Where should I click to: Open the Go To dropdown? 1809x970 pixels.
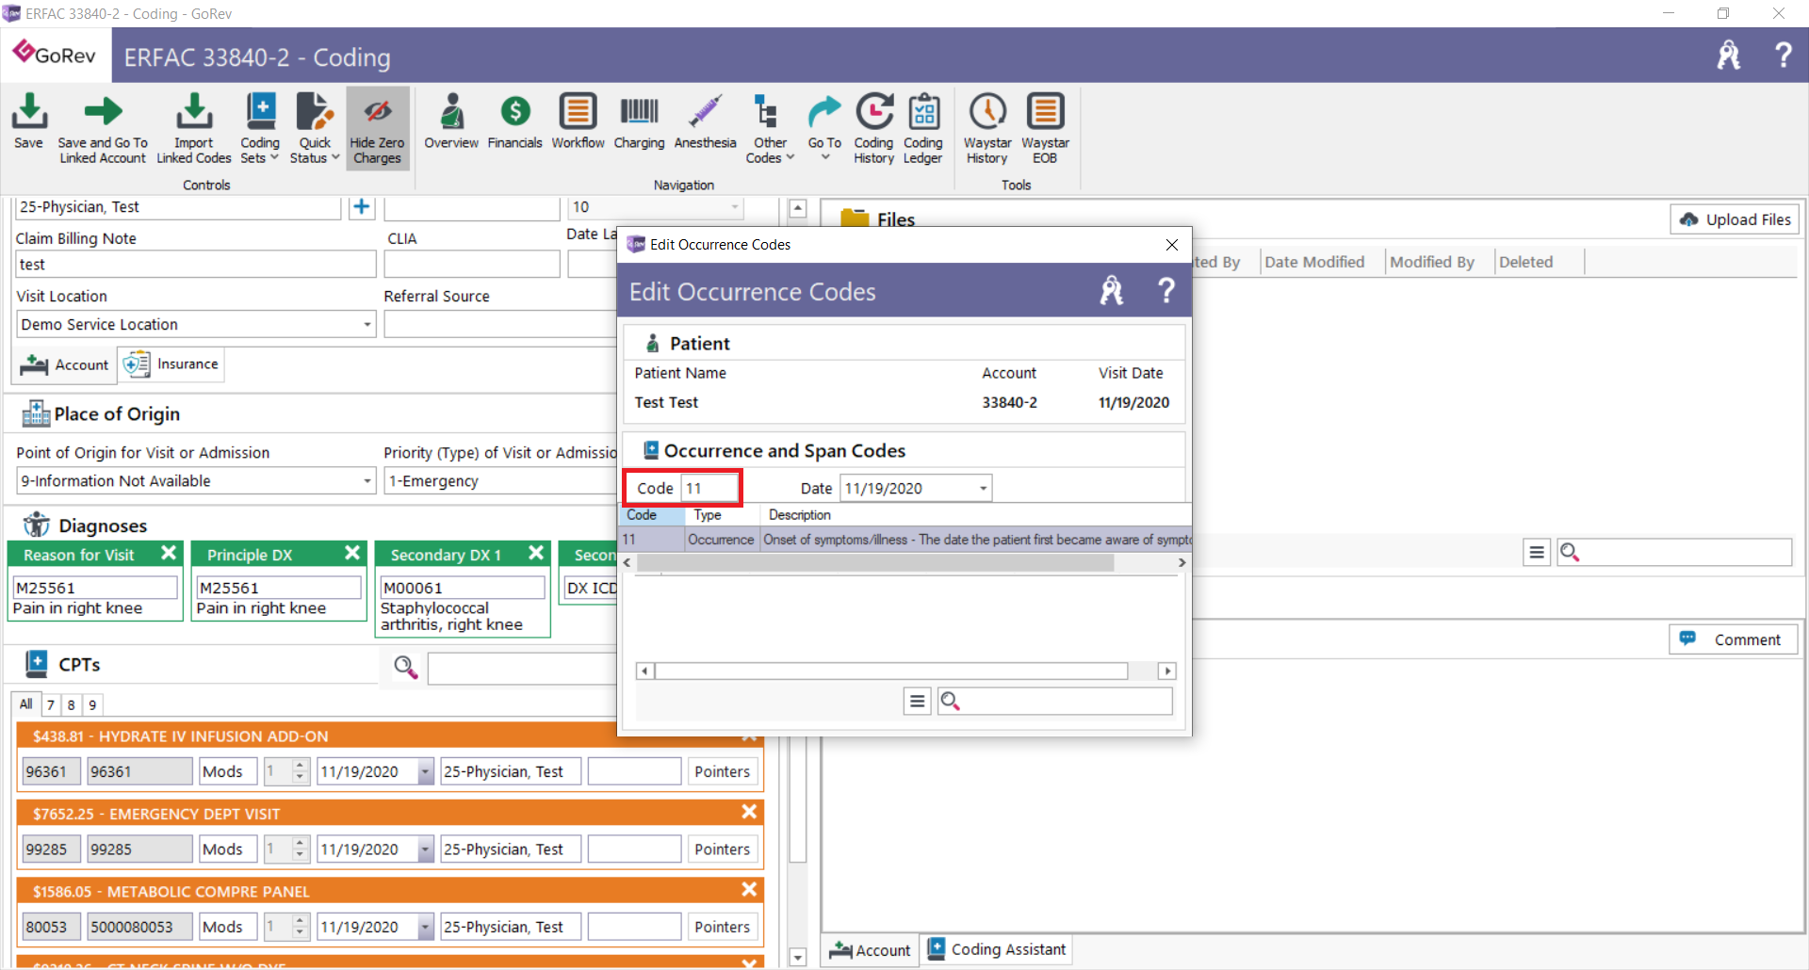click(824, 129)
